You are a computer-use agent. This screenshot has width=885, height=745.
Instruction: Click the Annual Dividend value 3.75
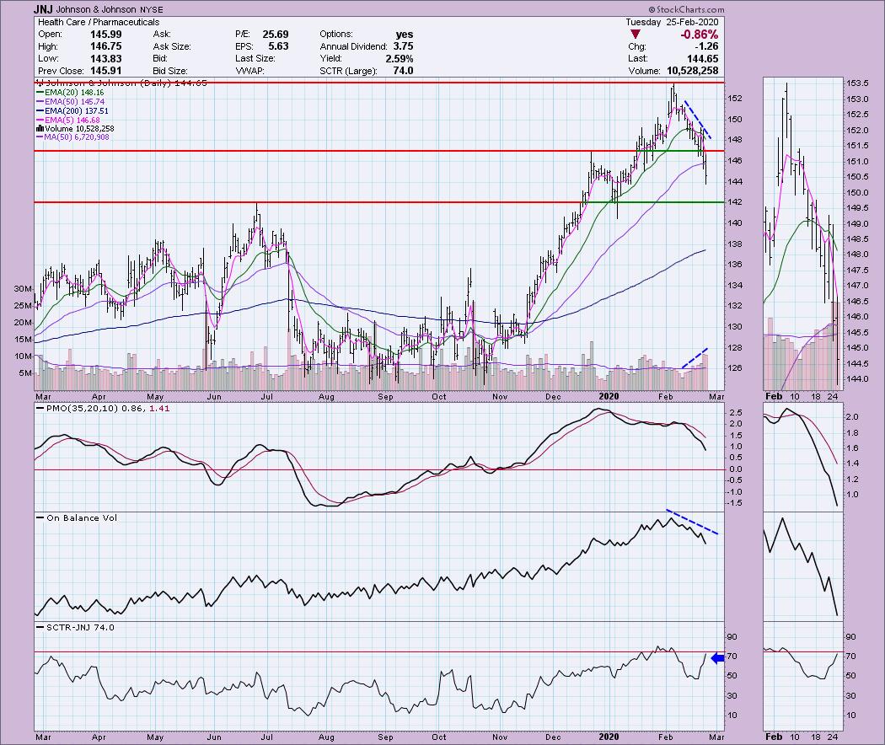point(403,46)
